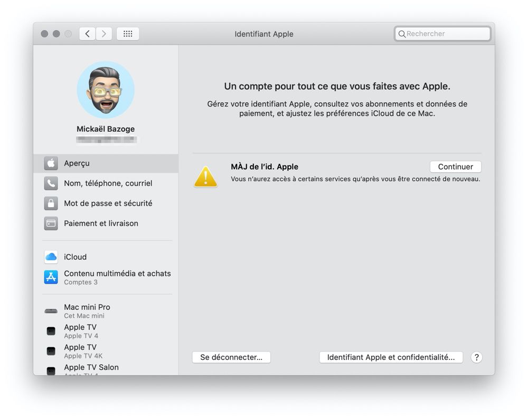Image resolution: width=528 pixels, height=419 pixels.
Task: Show all preferences via grid icon
Action: click(x=128, y=34)
